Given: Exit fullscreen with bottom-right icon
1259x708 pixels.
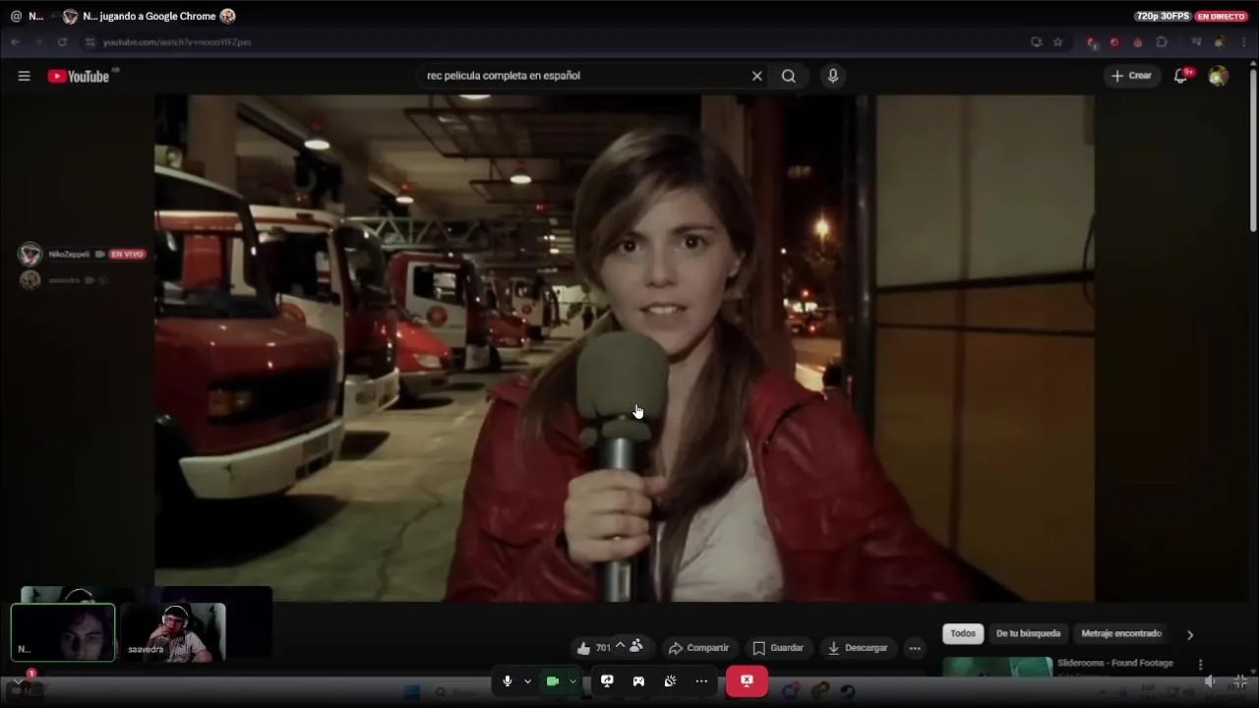Looking at the screenshot, I should pyautogui.click(x=1240, y=681).
